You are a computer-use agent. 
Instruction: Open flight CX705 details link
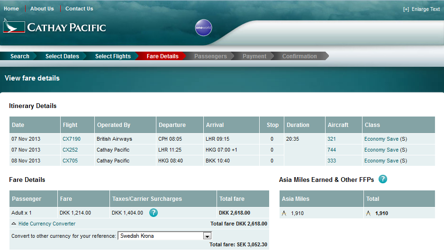click(x=70, y=161)
